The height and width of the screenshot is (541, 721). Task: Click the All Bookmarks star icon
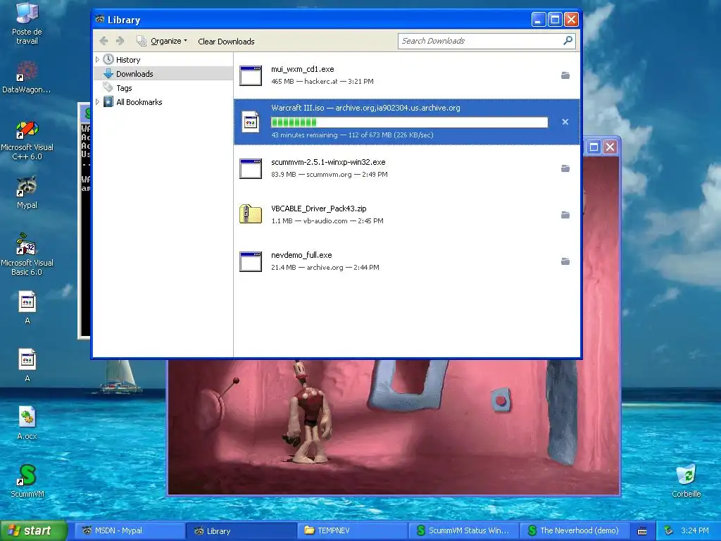[x=108, y=101]
